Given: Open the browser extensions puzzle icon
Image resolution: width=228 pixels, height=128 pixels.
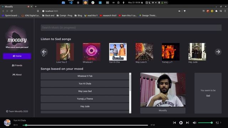Looking at the screenshot, I should [216, 11].
